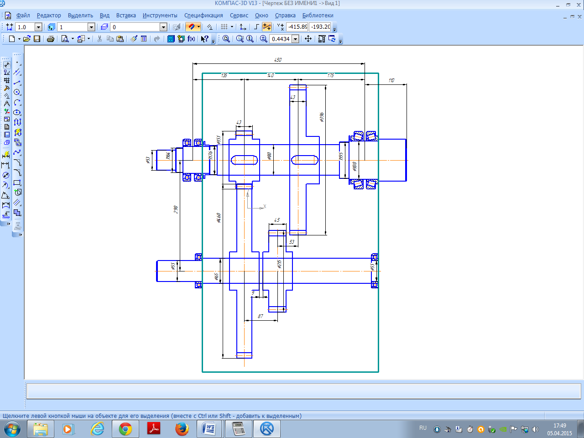Expand the current step 1.0 dropdown
Viewport: 584px width, 438px height.
[38, 27]
